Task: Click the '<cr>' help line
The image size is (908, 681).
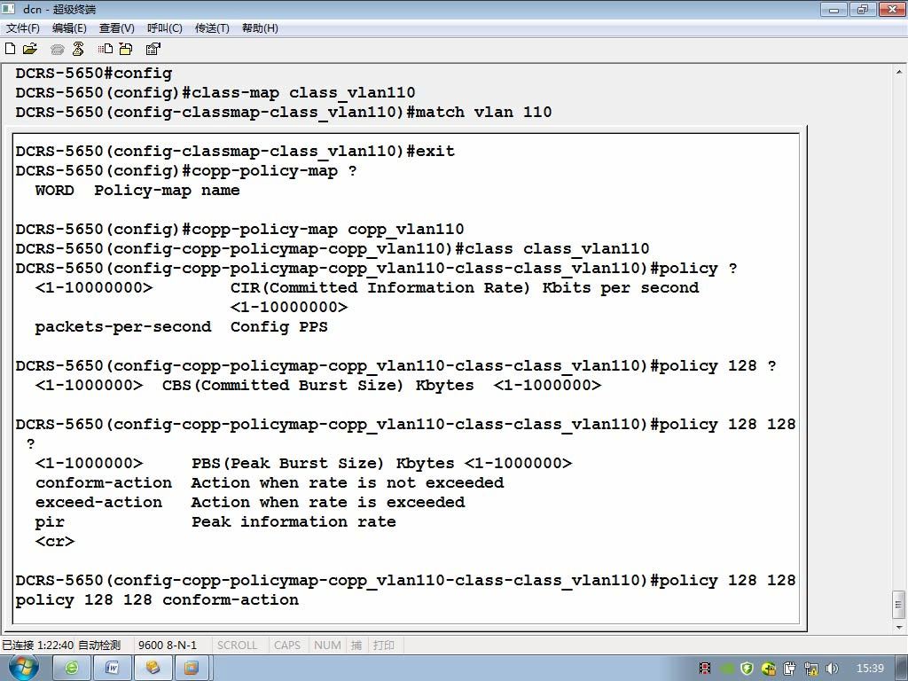Action: point(54,542)
